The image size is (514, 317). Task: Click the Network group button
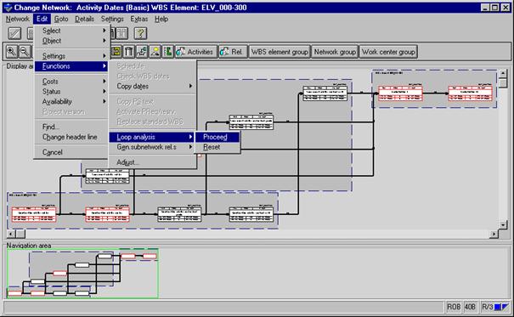(335, 52)
